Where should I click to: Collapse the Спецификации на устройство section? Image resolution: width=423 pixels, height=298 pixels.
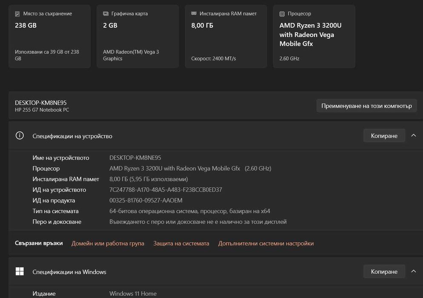(x=414, y=135)
